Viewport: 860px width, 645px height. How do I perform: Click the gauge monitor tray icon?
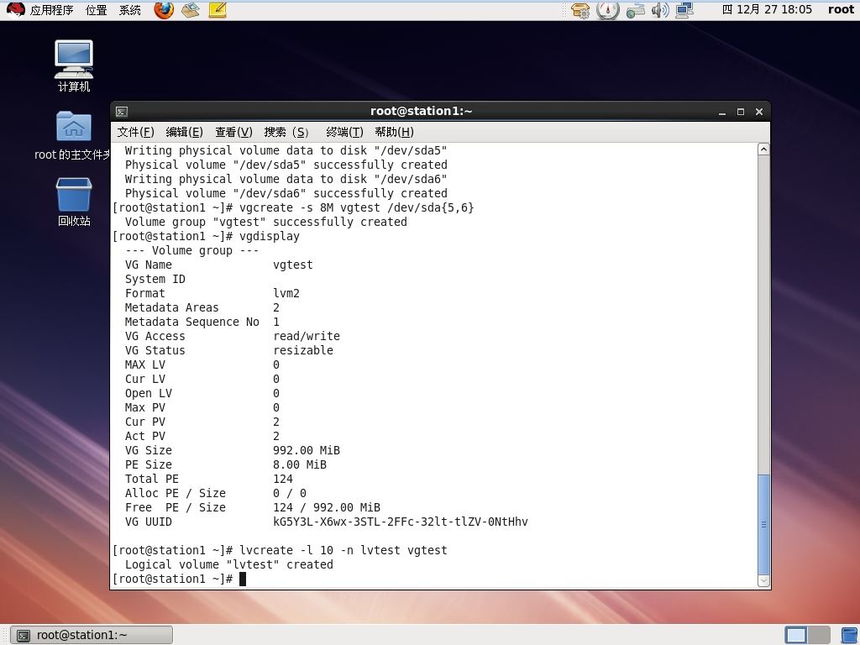pos(608,10)
